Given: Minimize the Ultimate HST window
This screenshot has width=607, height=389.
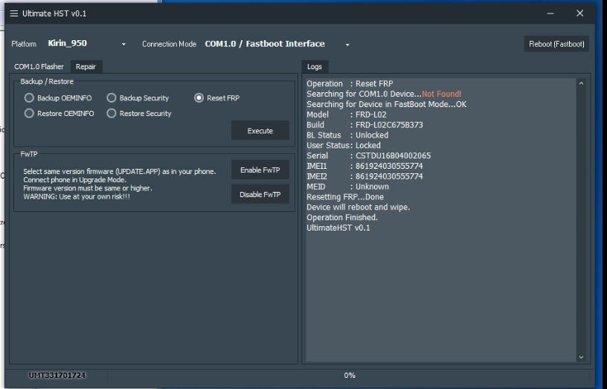Looking at the screenshot, I should (x=550, y=13).
